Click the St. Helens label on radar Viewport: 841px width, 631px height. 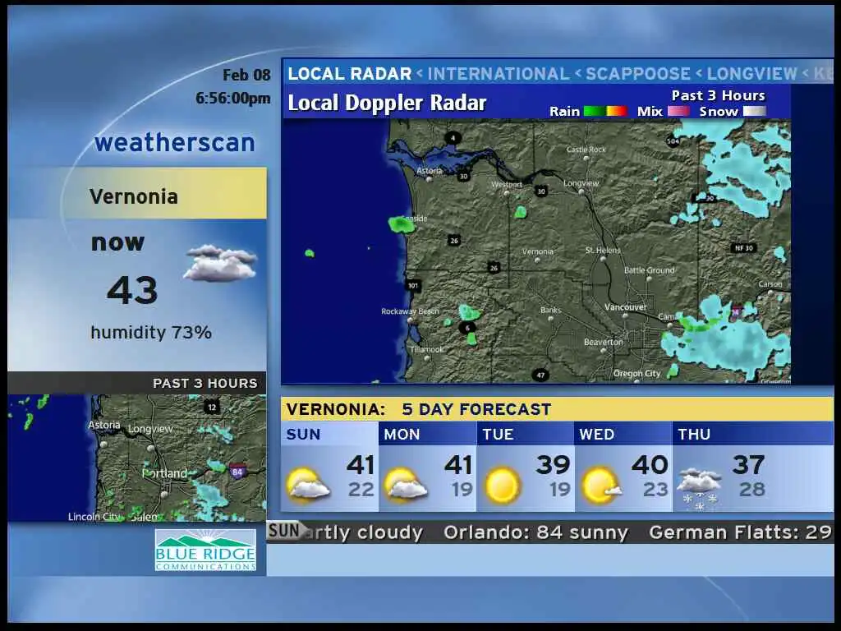point(603,250)
